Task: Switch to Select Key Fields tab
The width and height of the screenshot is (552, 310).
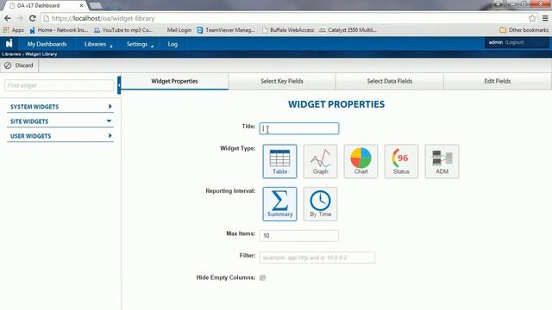Action: tap(282, 81)
